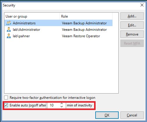The width and height of the screenshot is (147, 122).
Task: Click the Edit button
Action: [132, 25]
